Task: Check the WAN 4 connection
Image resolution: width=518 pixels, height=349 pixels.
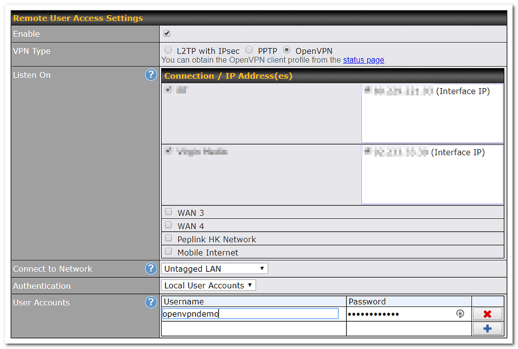Action: coord(168,224)
